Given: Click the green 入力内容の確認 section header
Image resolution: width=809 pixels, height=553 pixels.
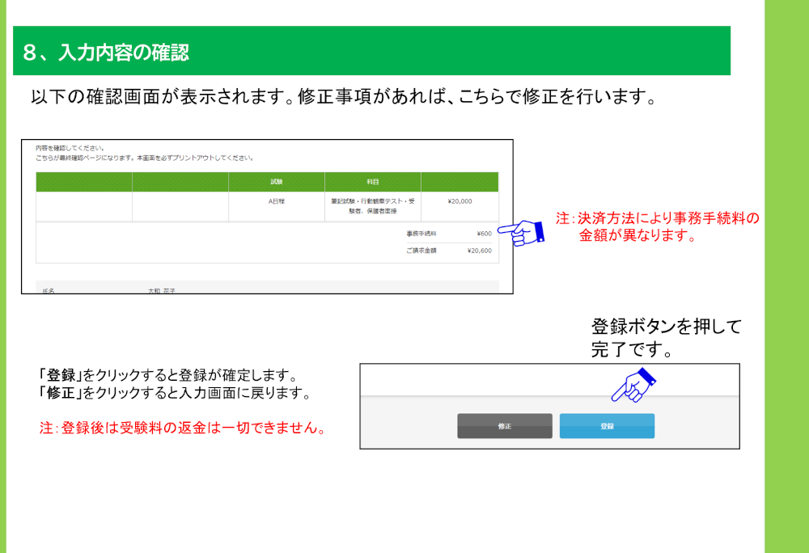Looking at the screenshot, I should [371, 53].
